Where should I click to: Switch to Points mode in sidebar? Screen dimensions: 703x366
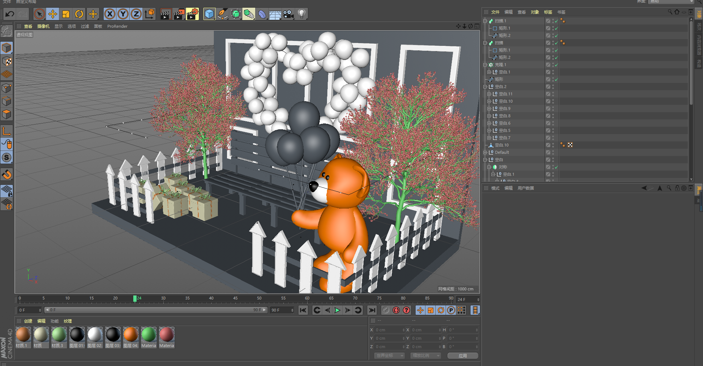pyautogui.click(x=7, y=88)
